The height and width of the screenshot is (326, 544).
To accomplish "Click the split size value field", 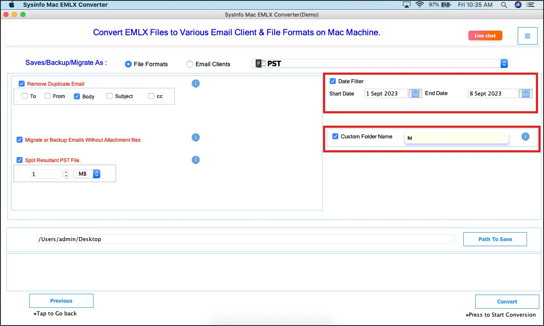I will pyautogui.click(x=46, y=174).
